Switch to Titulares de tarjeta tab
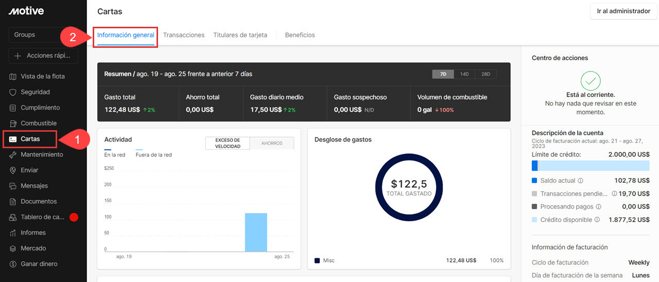 [x=240, y=35]
